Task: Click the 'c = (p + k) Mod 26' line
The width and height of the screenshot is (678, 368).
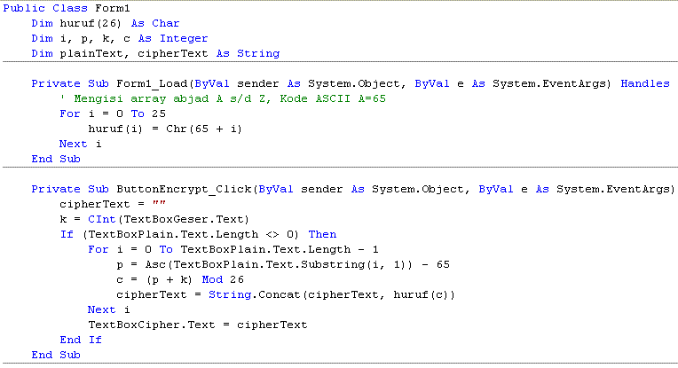Action: [x=184, y=279]
